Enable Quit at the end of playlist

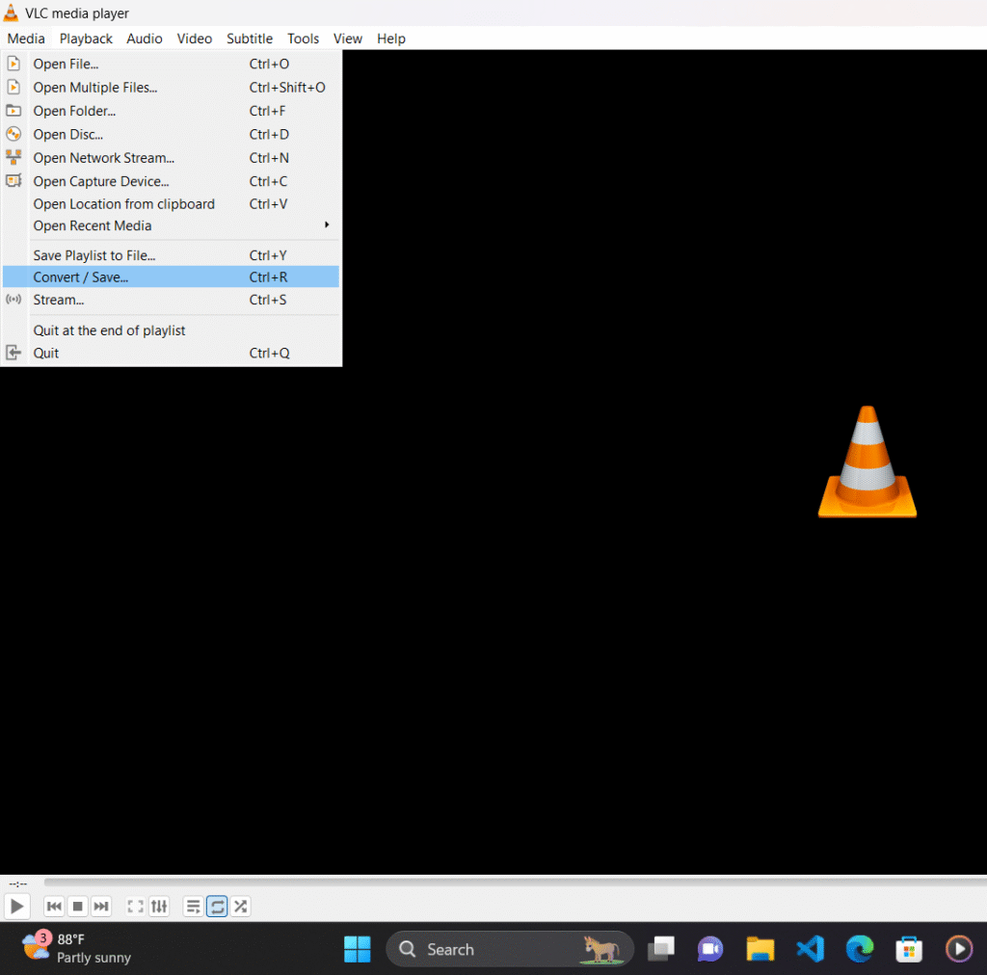click(171, 330)
